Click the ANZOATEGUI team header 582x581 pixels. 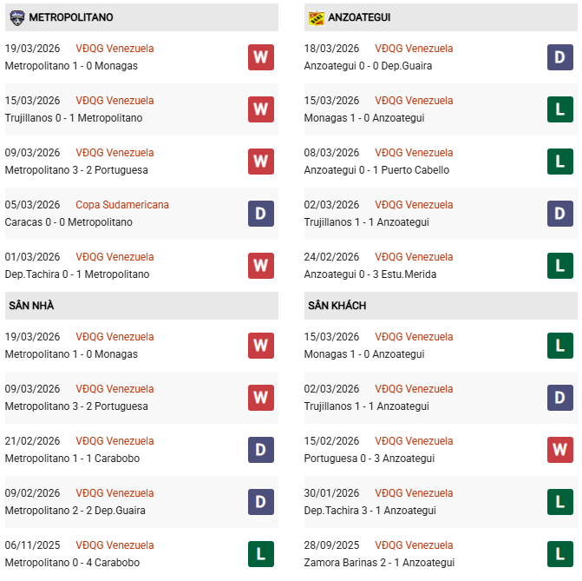point(359,17)
